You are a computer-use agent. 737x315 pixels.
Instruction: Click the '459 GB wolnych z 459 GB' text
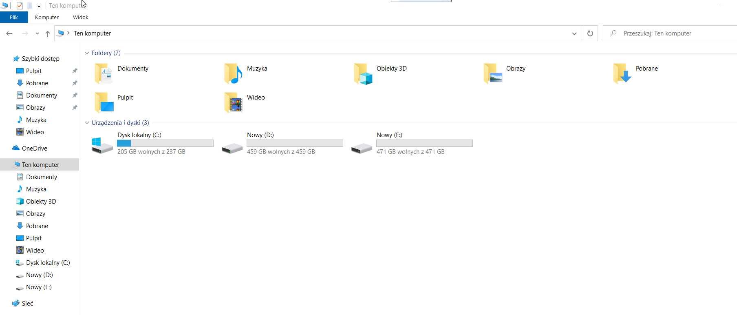281,151
